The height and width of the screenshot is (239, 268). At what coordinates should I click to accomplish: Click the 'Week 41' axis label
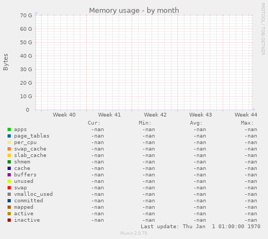click(x=109, y=115)
